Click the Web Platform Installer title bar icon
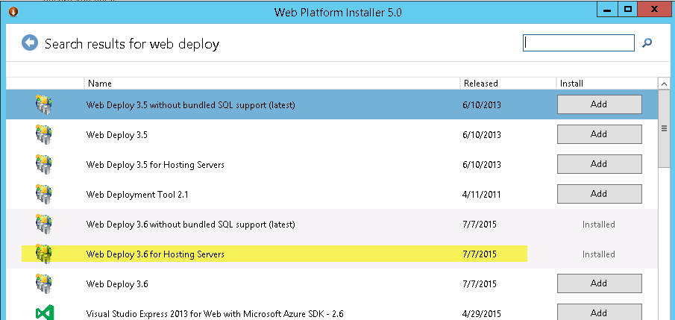 click(13, 12)
